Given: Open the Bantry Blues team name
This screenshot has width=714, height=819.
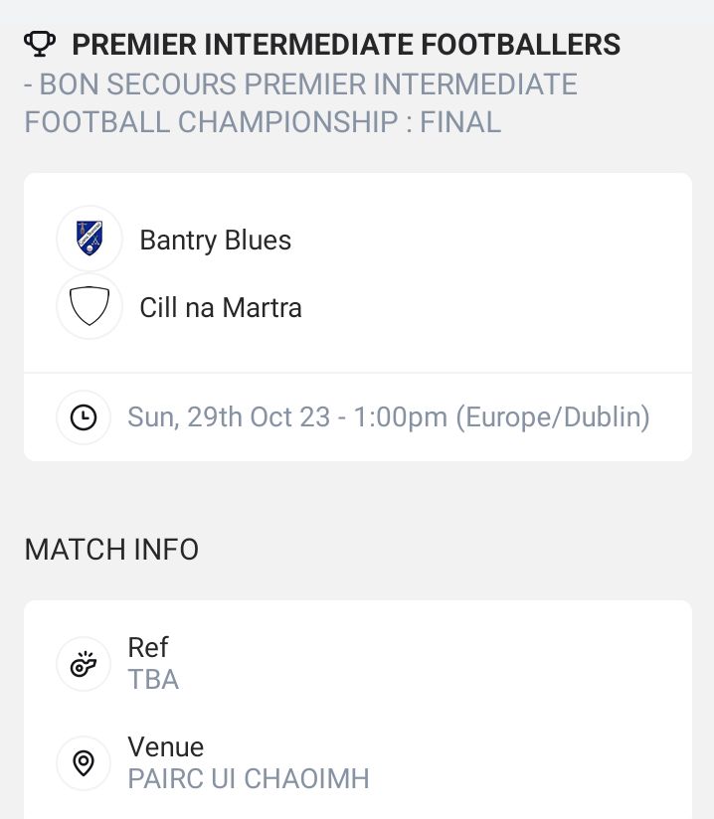Looking at the screenshot, I should point(216,241).
